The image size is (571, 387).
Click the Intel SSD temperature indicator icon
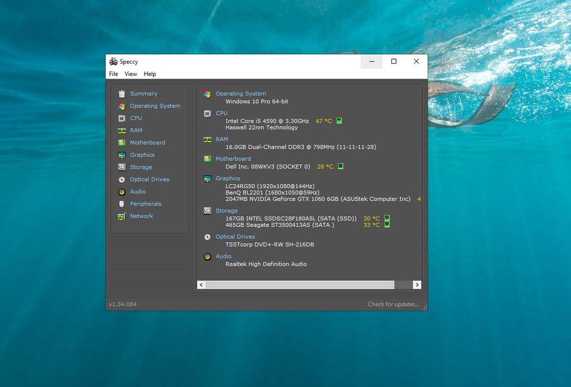(387, 219)
